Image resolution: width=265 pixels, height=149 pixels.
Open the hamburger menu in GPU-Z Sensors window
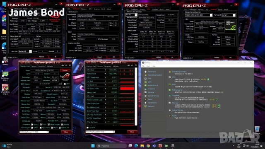coord(136,65)
